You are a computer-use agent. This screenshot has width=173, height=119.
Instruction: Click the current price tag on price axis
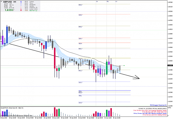170,65
